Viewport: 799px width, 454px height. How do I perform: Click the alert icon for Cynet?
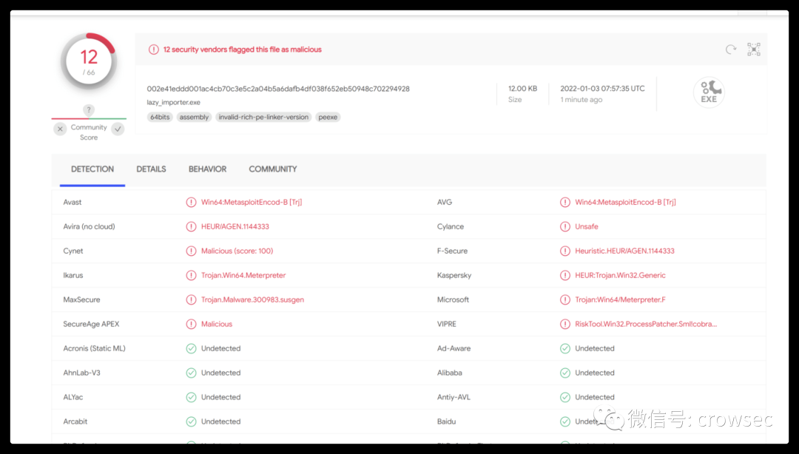(191, 251)
